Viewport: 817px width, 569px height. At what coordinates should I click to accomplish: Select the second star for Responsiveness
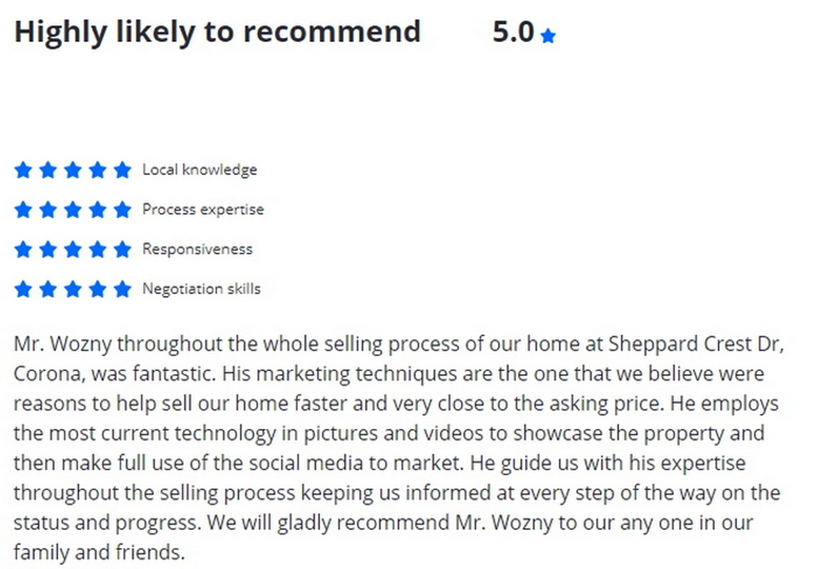pyautogui.click(x=48, y=249)
